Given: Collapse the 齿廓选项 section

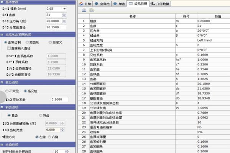Looking at the screenshot, I should 3,144.
